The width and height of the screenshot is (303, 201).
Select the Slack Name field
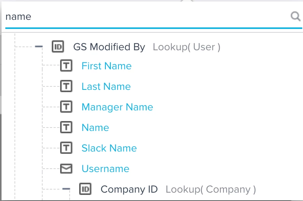click(109, 148)
